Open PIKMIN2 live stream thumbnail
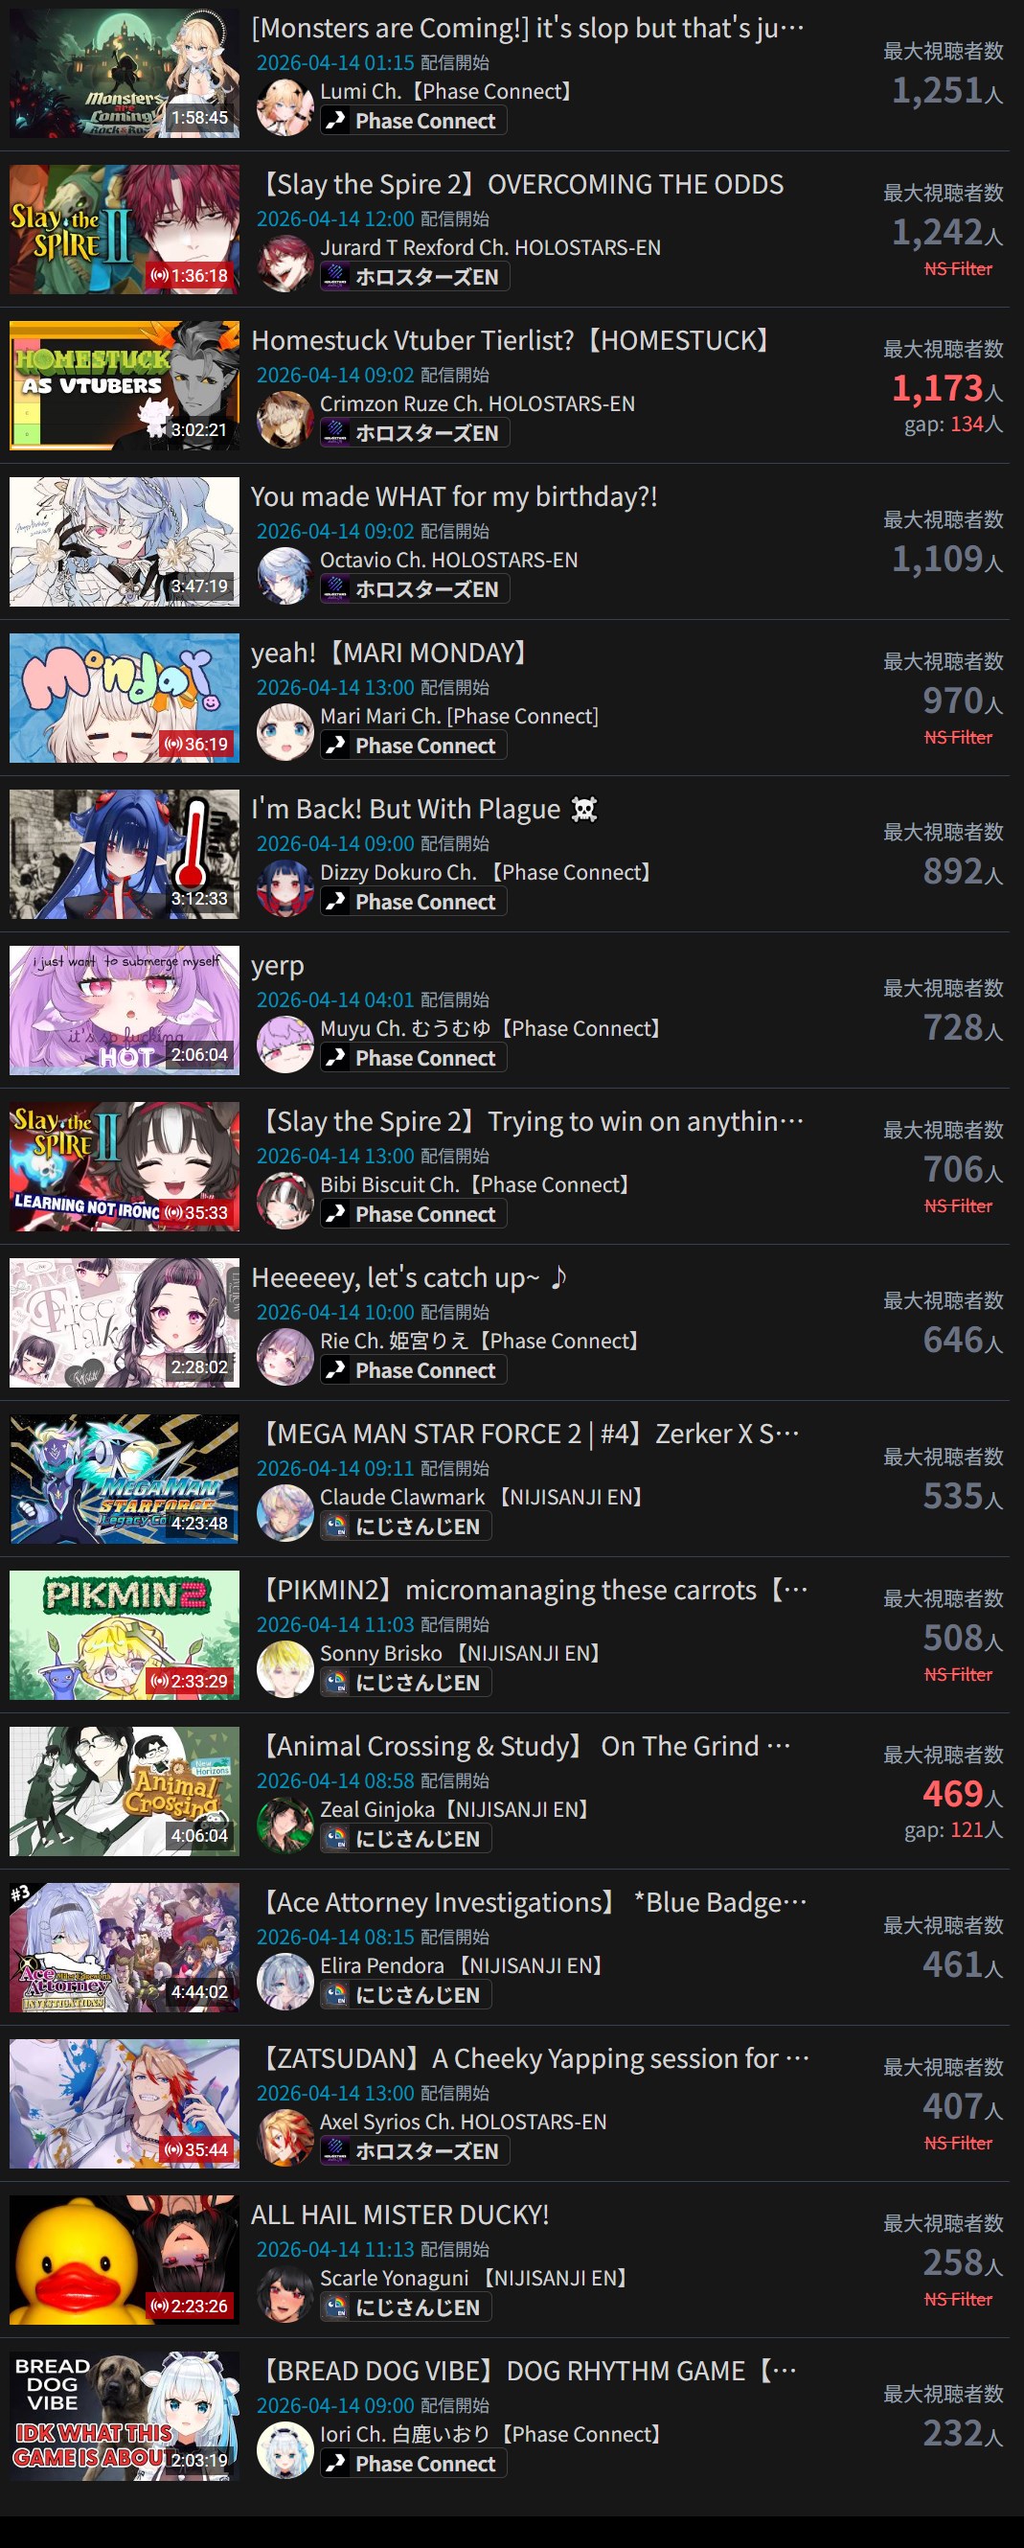The image size is (1024, 2548). 125,1635
